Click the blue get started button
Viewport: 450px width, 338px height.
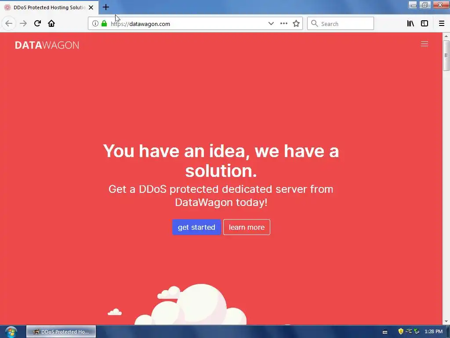pos(196,227)
